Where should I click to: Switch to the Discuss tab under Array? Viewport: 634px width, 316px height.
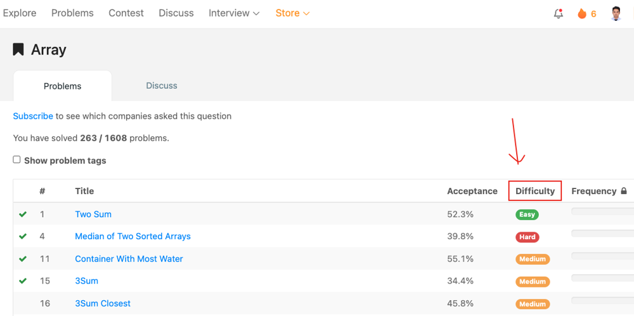(x=162, y=86)
